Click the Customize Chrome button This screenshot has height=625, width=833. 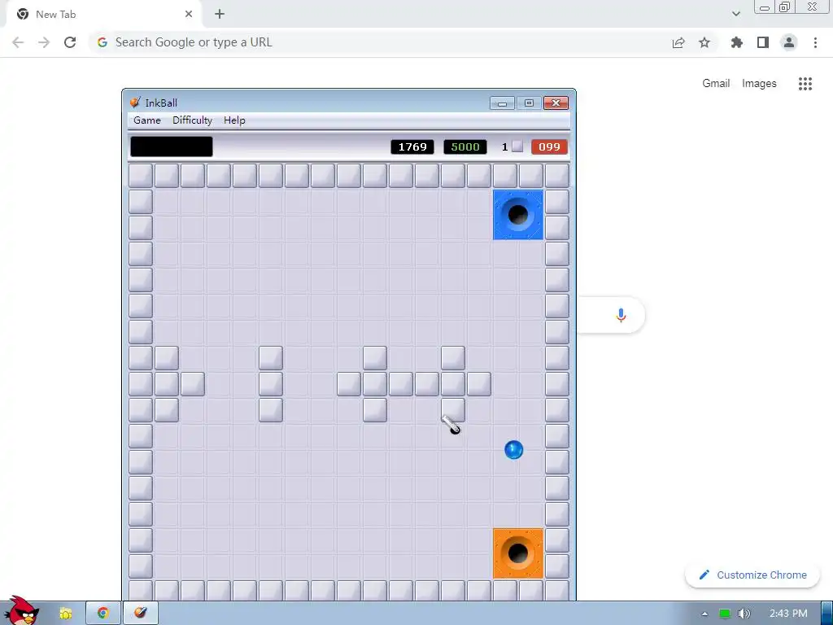pyautogui.click(x=752, y=575)
